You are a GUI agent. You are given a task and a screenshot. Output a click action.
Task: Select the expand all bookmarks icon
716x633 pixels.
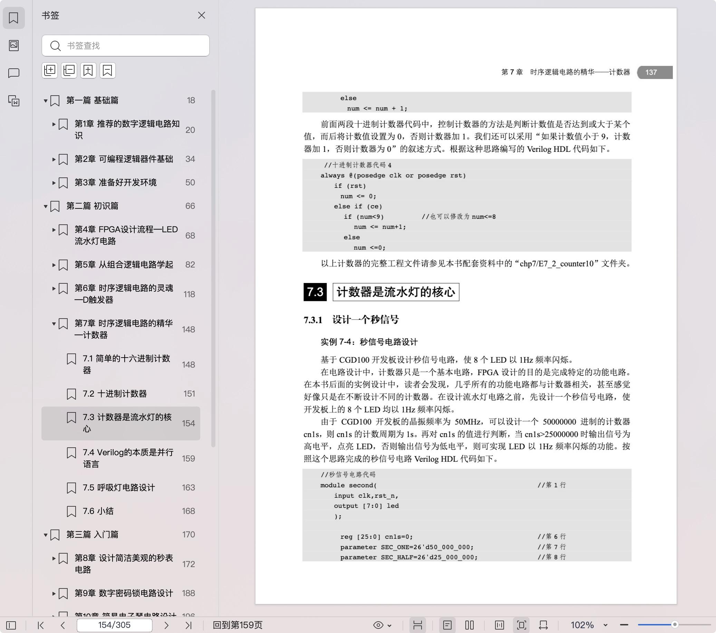click(x=50, y=70)
